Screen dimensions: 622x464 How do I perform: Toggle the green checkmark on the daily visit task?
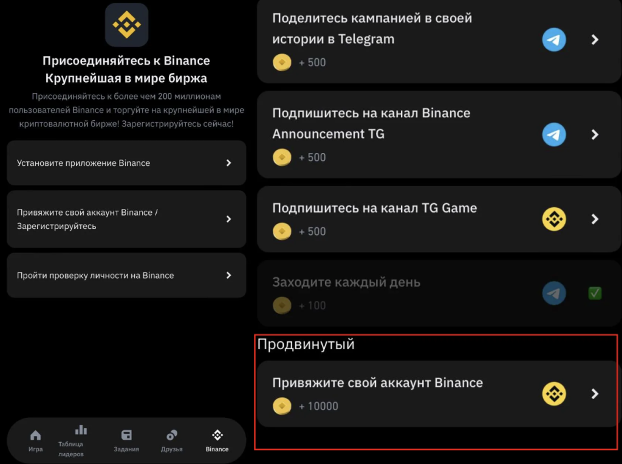coord(595,293)
